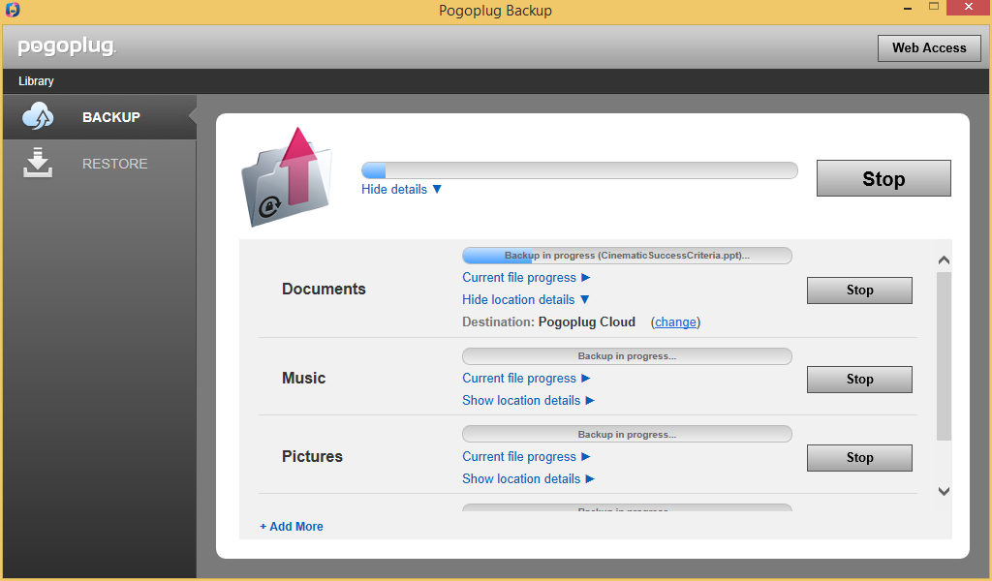992x581 pixels.
Task: Show location details for Music
Action: coord(528,400)
